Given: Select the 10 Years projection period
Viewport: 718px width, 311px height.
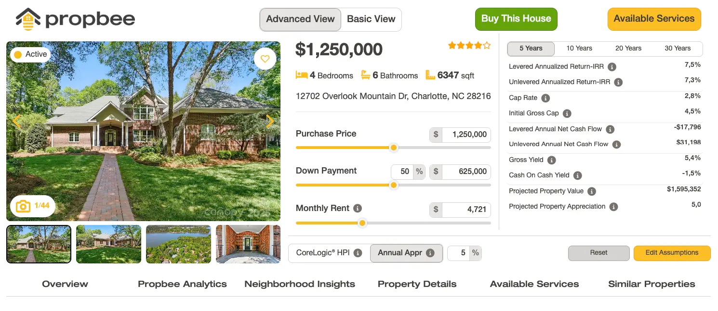Looking at the screenshot, I should coord(579,49).
